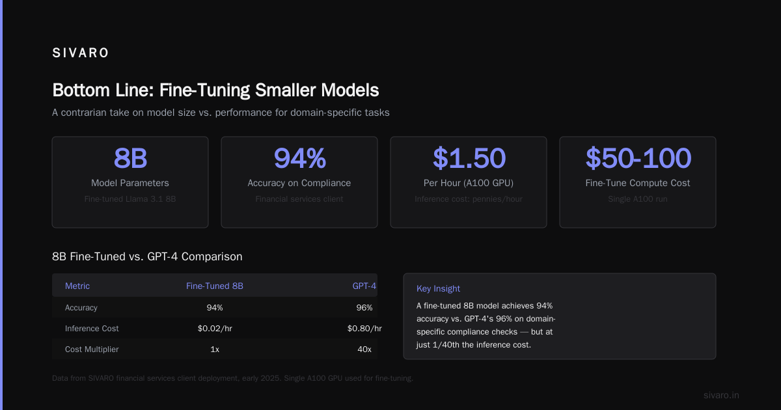
Task: Select the 94% Accuracy on Compliance card
Action: tap(299, 182)
